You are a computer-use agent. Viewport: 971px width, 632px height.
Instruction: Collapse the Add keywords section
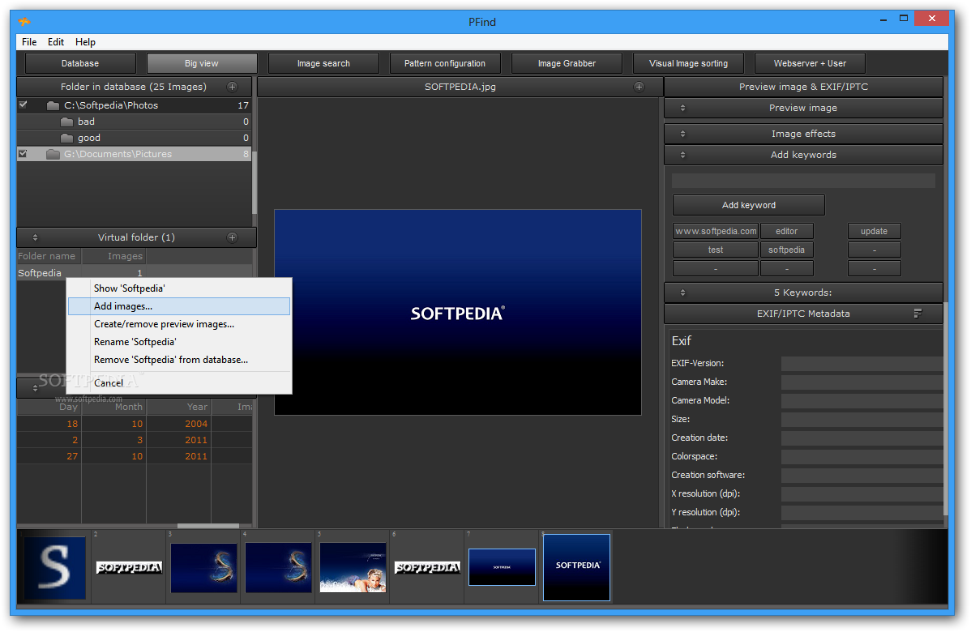pyautogui.click(x=683, y=155)
